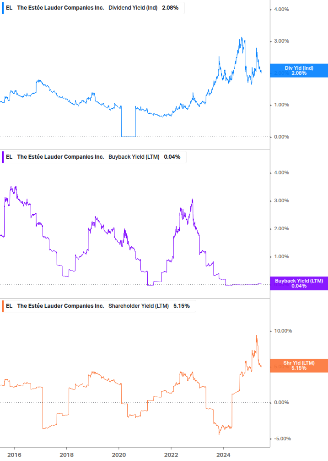
Task: Click the 2024 label on time axis
Action: coord(223,455)
